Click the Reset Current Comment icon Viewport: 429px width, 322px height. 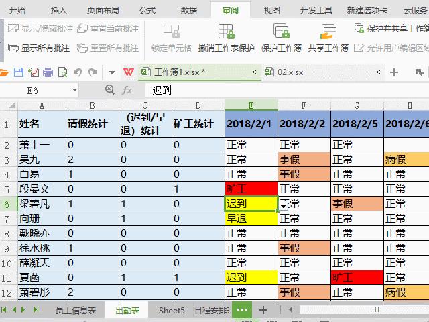82,28
